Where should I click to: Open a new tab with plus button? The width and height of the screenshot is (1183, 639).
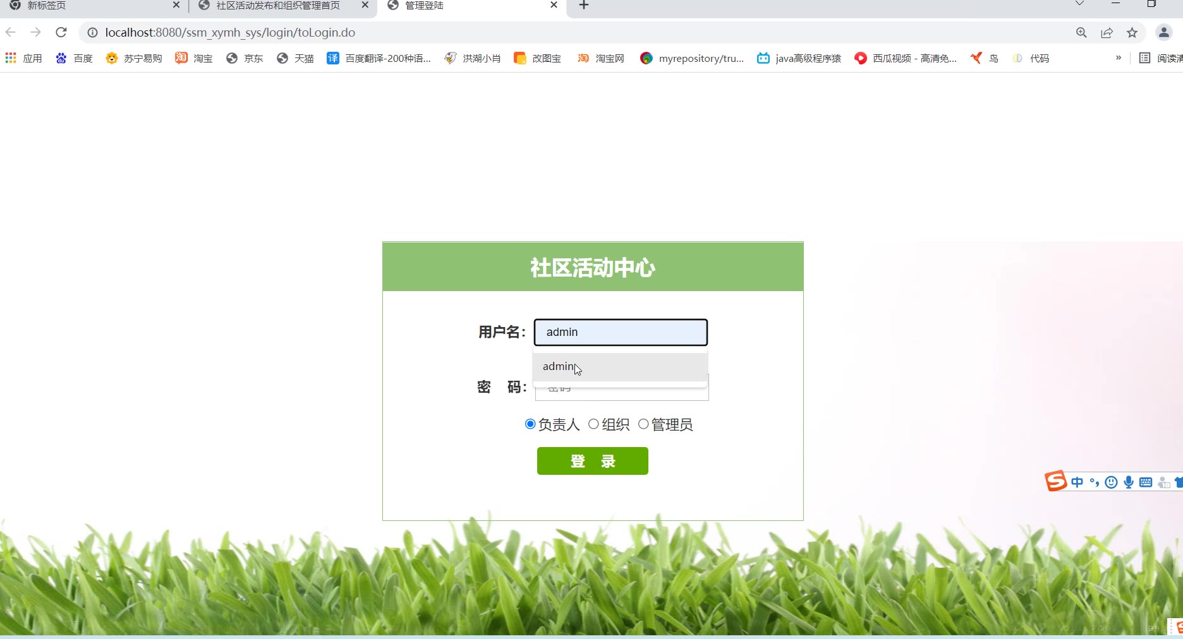tap(584, 6)
